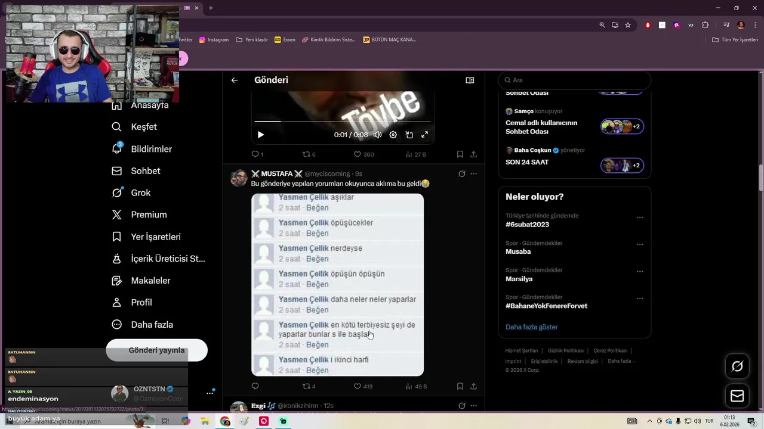The height and width of the screenshot is (429, 764).
Task: Open Gizlilik Politikası footer link
Action: (x=565, y=351)
